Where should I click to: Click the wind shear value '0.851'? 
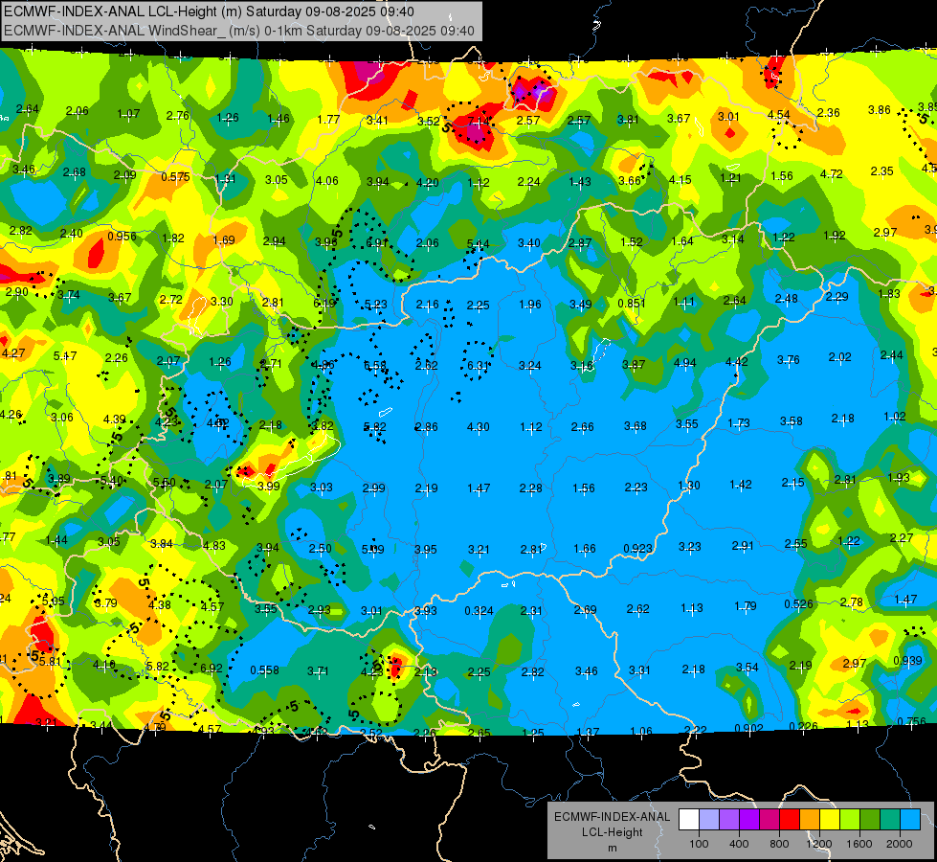[632, 304]
